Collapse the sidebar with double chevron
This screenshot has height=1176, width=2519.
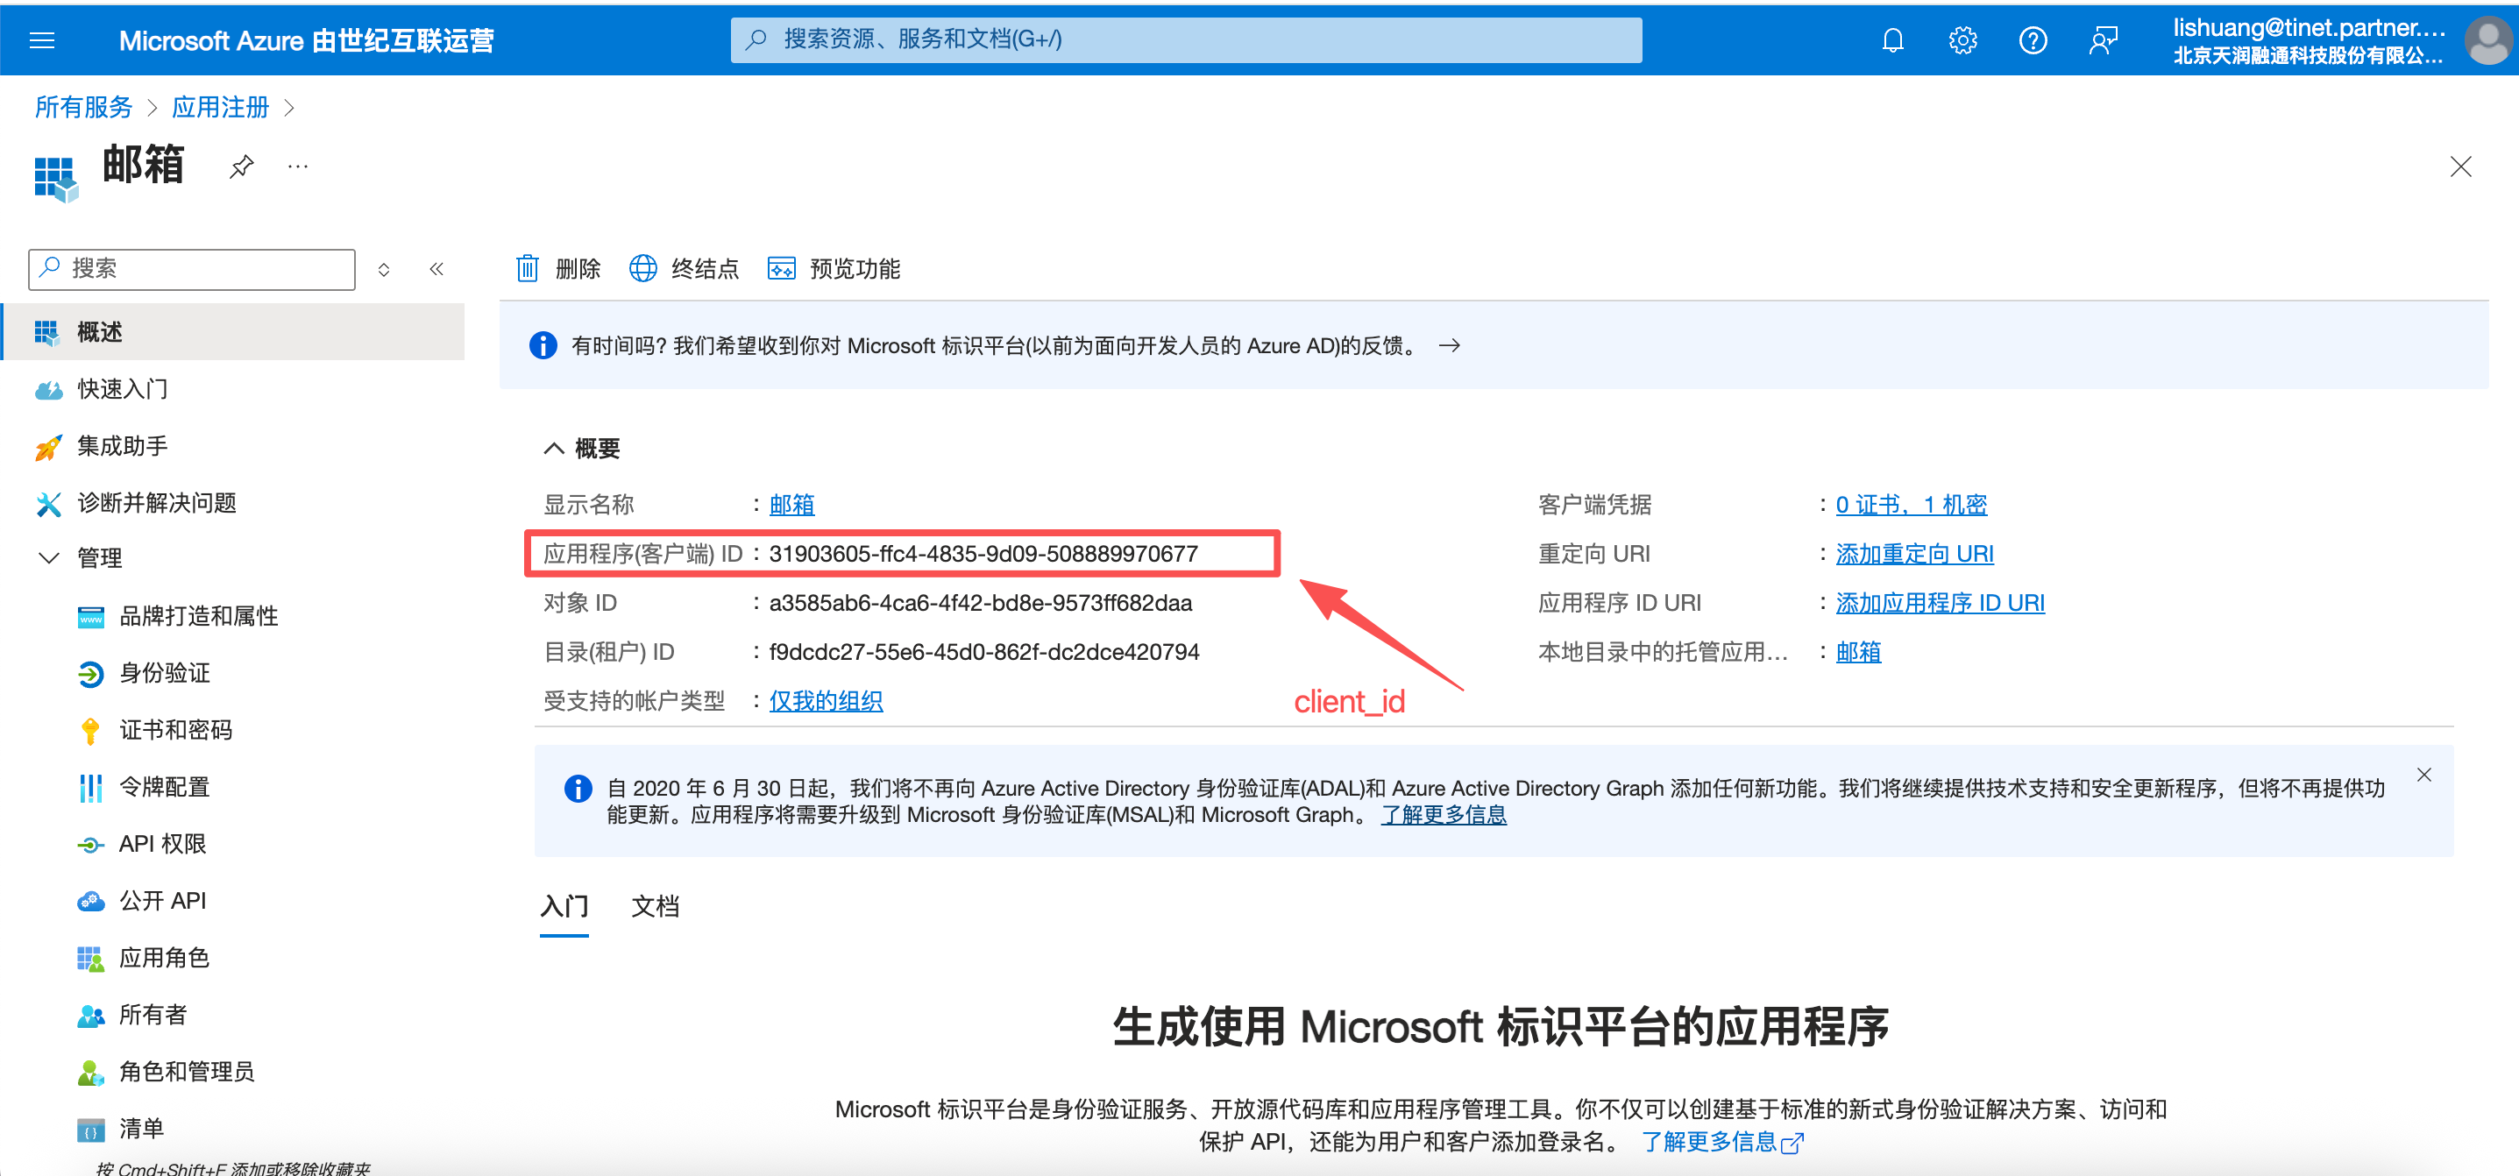click(x=436, y=269)
